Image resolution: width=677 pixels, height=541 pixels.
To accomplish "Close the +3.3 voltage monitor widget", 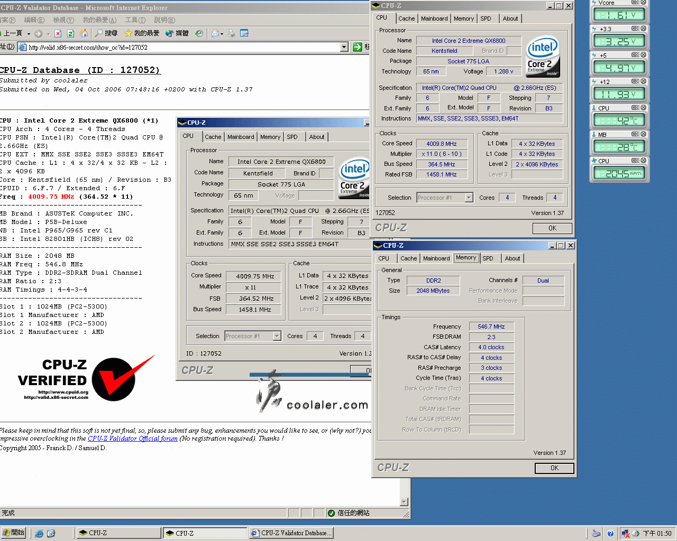I will (x=644, y=29).
